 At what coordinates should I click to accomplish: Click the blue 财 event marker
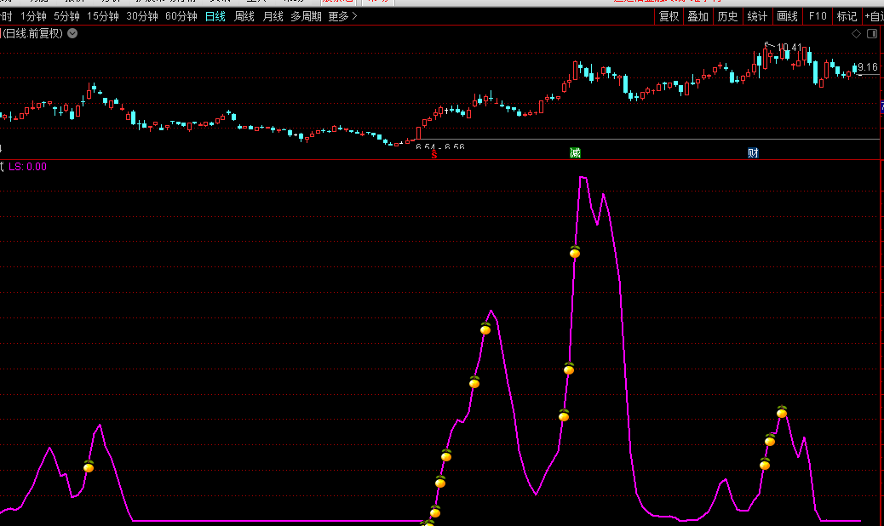[753, 153]
